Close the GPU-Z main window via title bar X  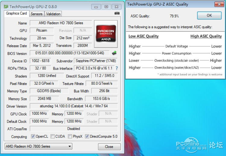tap(116, 7)
